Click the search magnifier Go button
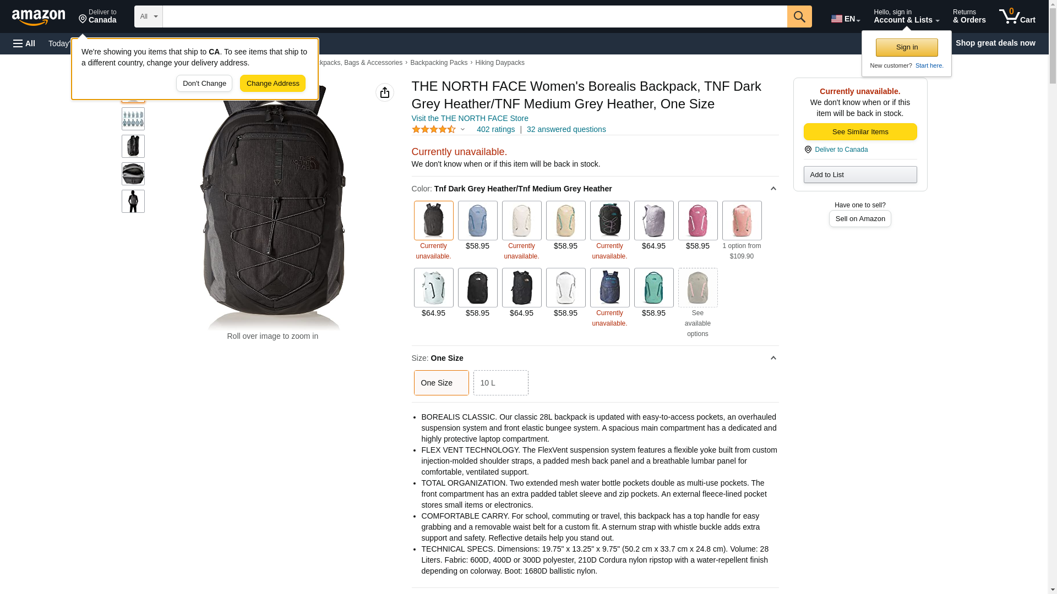Screen dimensions: 1057x594 [x=799, y=16]
